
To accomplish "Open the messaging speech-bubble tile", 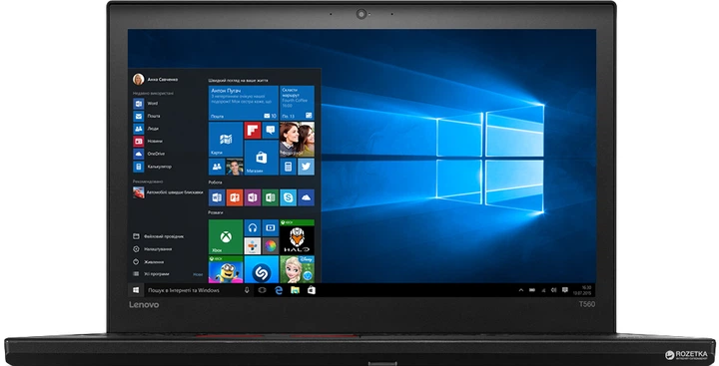I will point(271,131).
